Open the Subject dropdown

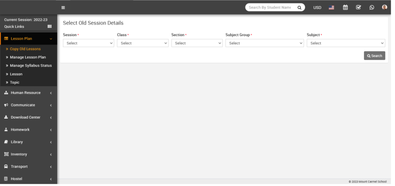(x=346, y=43)
